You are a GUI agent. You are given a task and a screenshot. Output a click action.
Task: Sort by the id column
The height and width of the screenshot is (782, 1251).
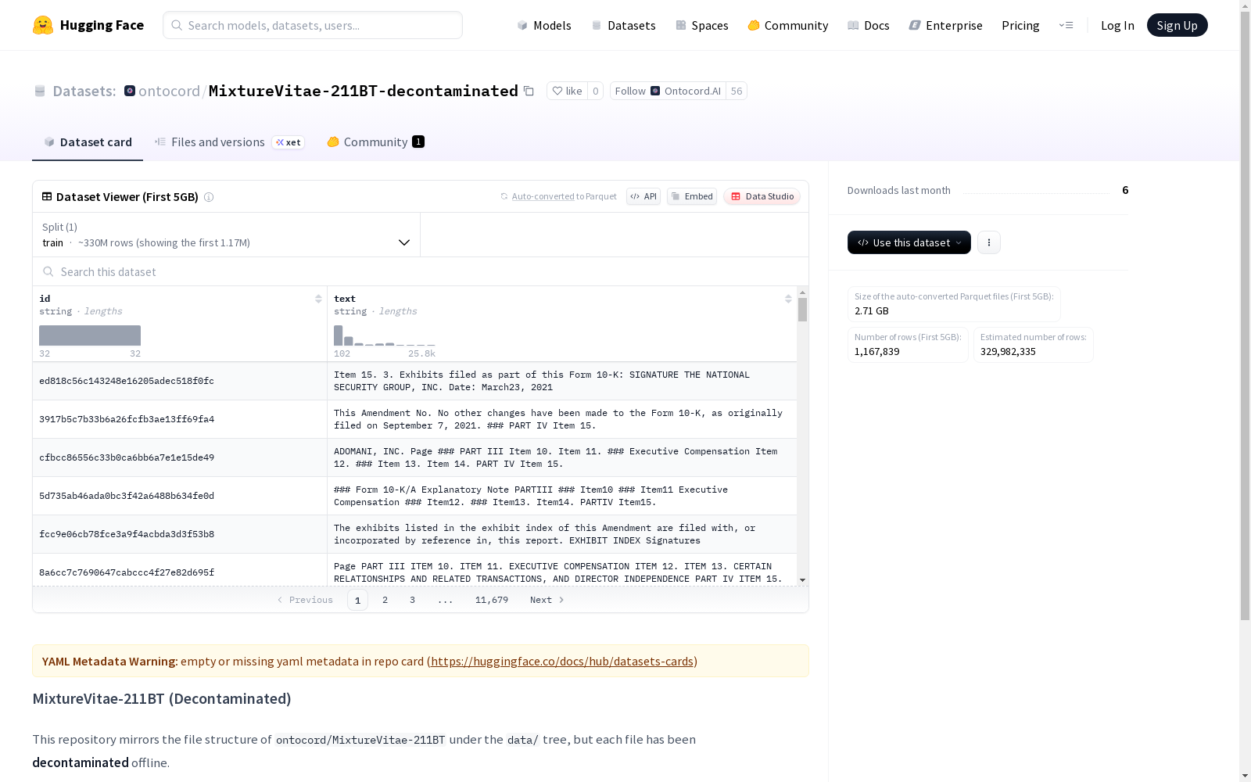coord(318,299)
